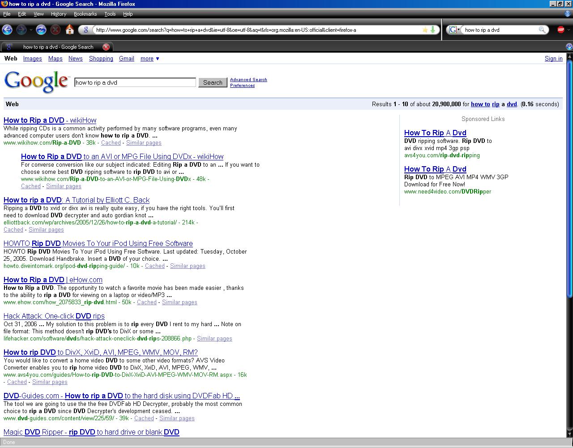The image size is (573, 448).
Task: Open the History menu
Action: 59,14
